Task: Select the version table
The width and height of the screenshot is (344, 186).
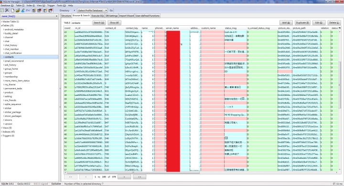Action: point(9,124)
